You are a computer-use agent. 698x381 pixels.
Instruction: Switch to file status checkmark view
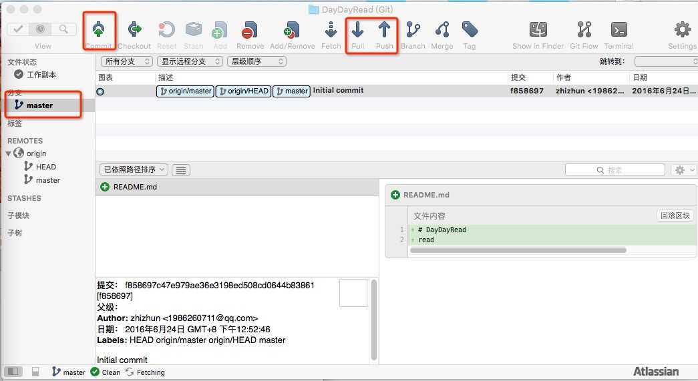pos(18,29)
